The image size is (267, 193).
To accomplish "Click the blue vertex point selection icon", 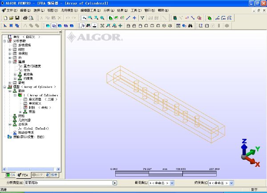I will pyautogui.click(x=134, y=18).
